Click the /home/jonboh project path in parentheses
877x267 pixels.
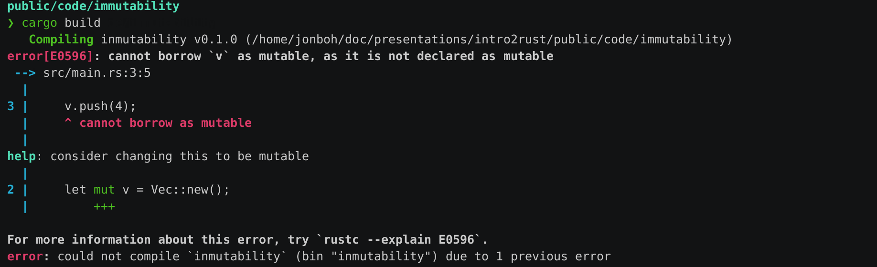(x=489, y=40)
